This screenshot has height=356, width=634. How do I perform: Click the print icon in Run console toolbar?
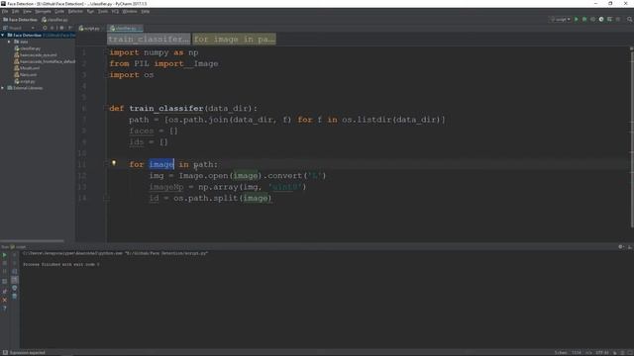(15, 288)
